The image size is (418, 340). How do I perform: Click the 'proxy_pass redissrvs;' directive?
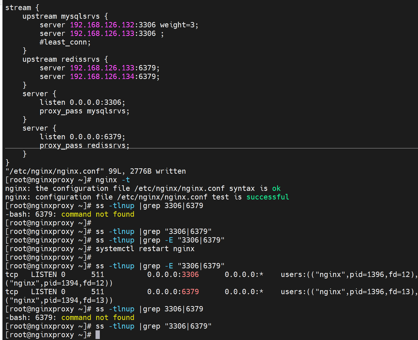84,145
